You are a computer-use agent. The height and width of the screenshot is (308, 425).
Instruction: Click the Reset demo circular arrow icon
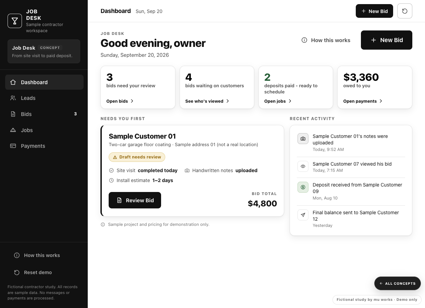pyautogui.click(x=16, y=272)
